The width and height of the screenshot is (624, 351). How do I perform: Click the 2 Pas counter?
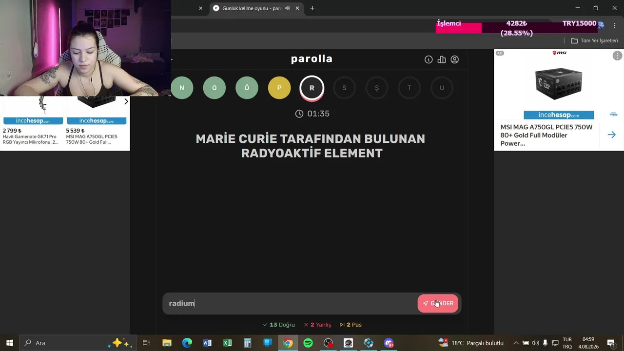pos(351,325)
